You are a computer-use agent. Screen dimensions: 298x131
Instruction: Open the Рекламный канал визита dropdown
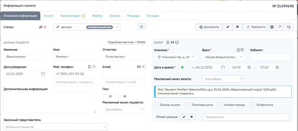point(222,79)
